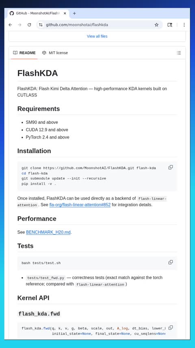Copy the flash_kda.fwd code snippet
195x348 pixels.
(171, 328)
